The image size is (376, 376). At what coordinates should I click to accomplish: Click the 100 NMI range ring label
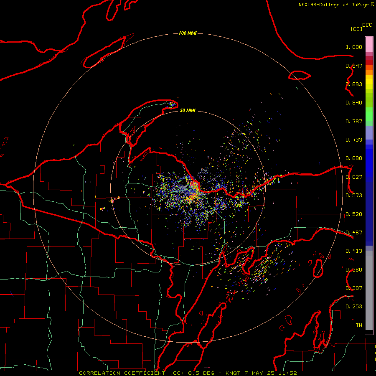[x=188, y=33]
